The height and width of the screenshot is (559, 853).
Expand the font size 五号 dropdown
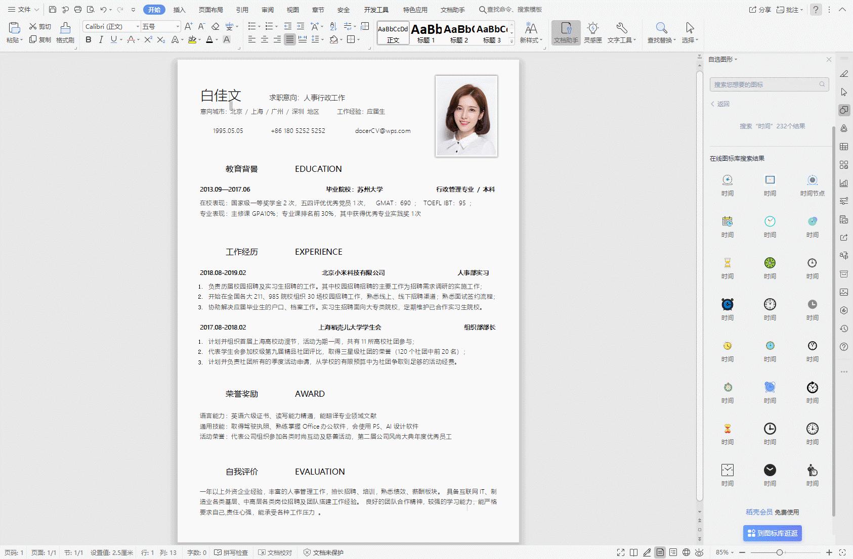pos(178,26)
